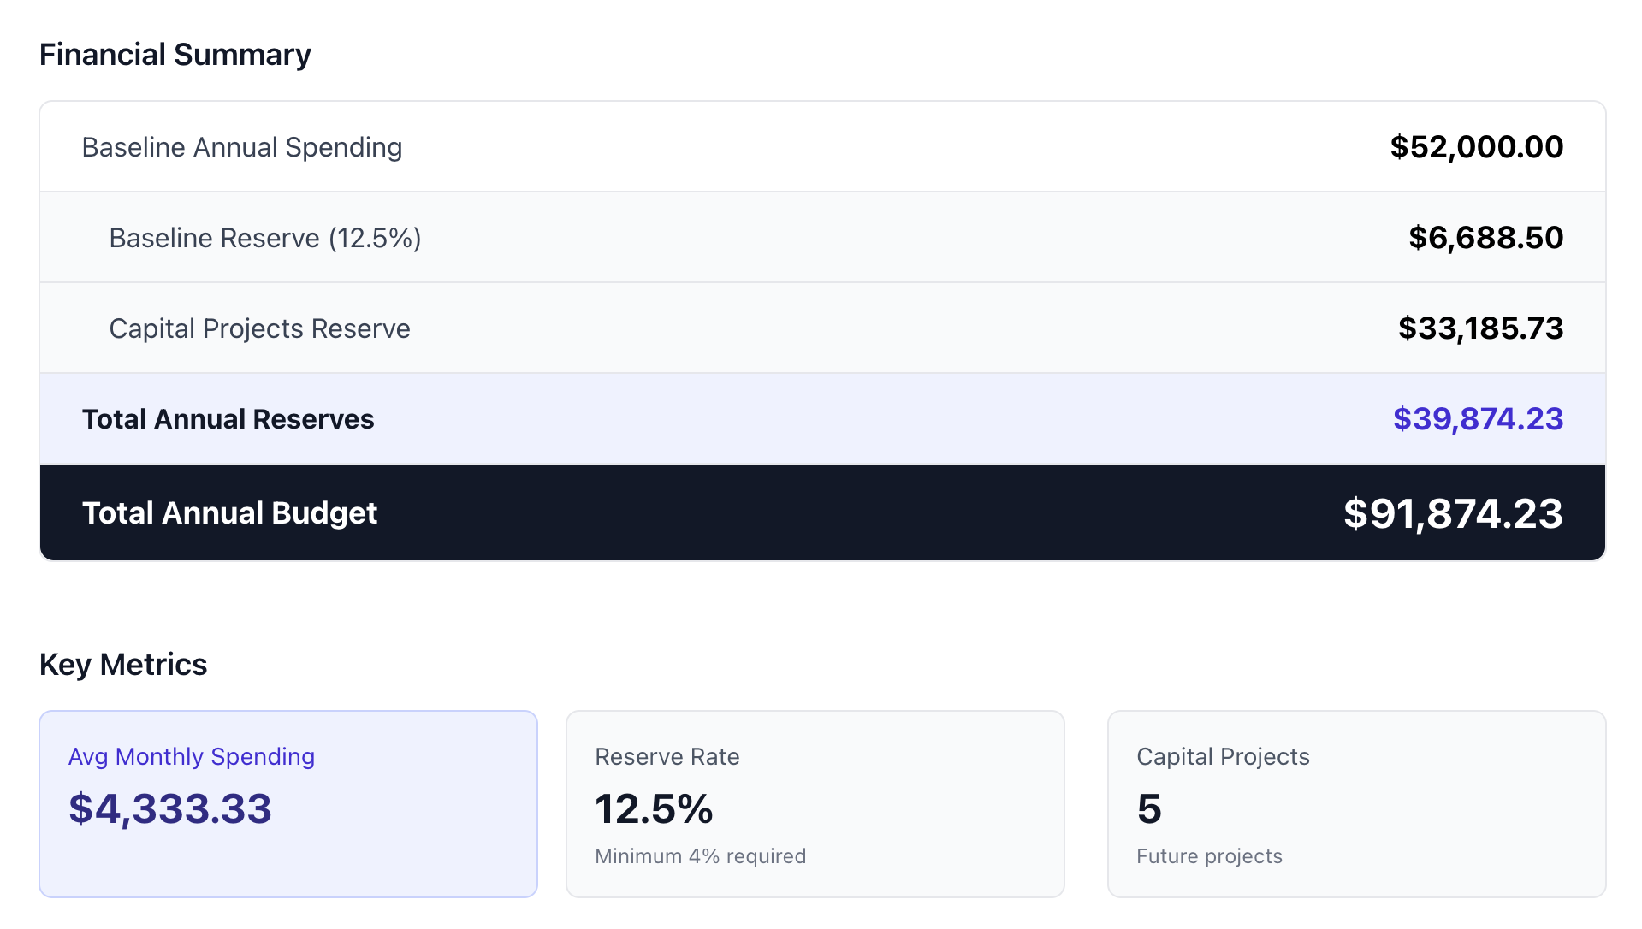Click the 12.5% reserve rate value

pos(655,808)
